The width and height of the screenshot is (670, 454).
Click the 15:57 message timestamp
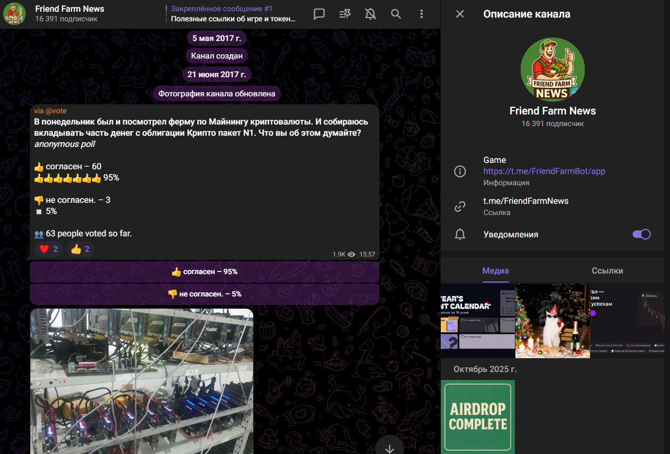tap(367, 254)
